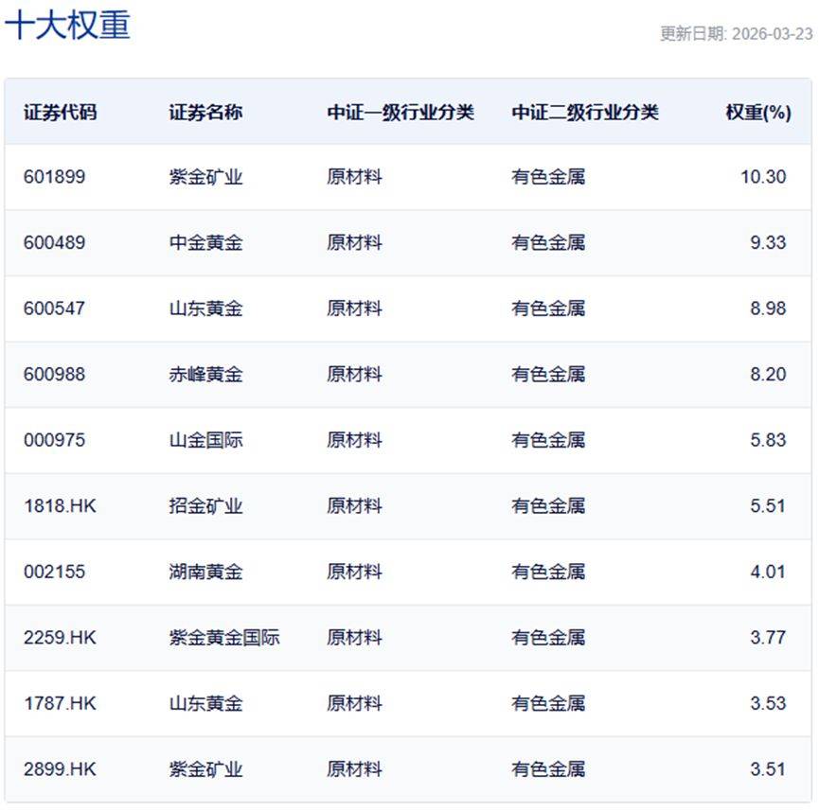
Task: Select security code 600547
Action: 54,309
